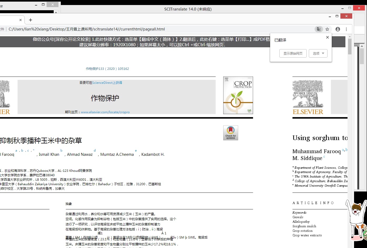Click keyword Allelopathy
This screenshot has width=367, height=248.
(301, 222)
